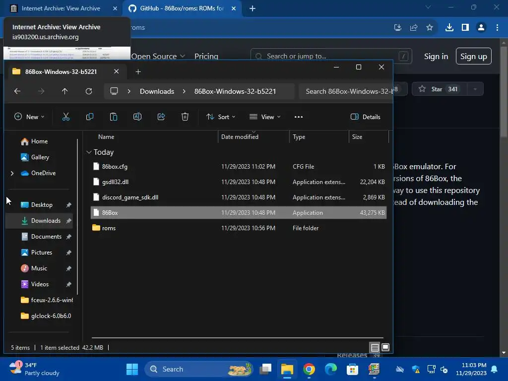This screenshot has height=381, width=508.
Task: Open the fceux-2.6.6-win folder shortcut
Action: (47, 300)
